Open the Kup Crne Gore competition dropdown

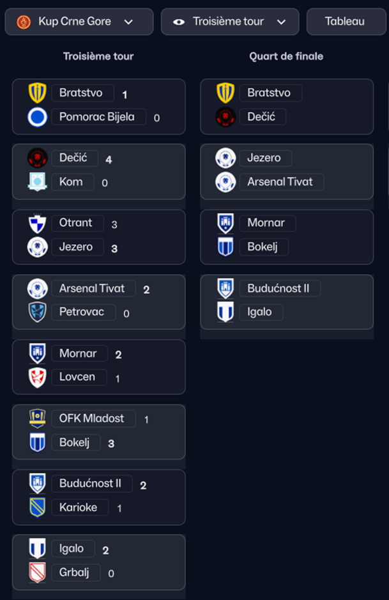(x=79, y=22)
